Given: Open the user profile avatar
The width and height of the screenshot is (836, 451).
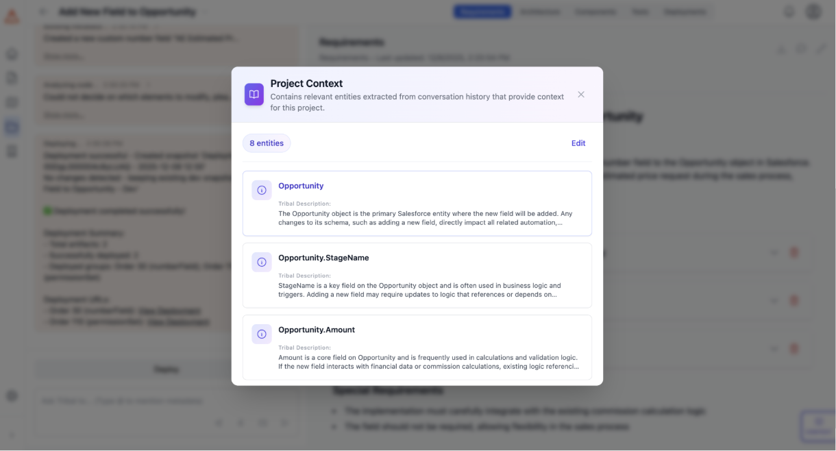Looking at the screenshot, I should [813, 12].
